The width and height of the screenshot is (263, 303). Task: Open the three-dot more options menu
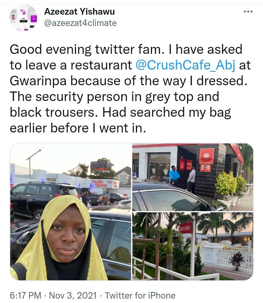pyautogui.click(x=248, y=12)
